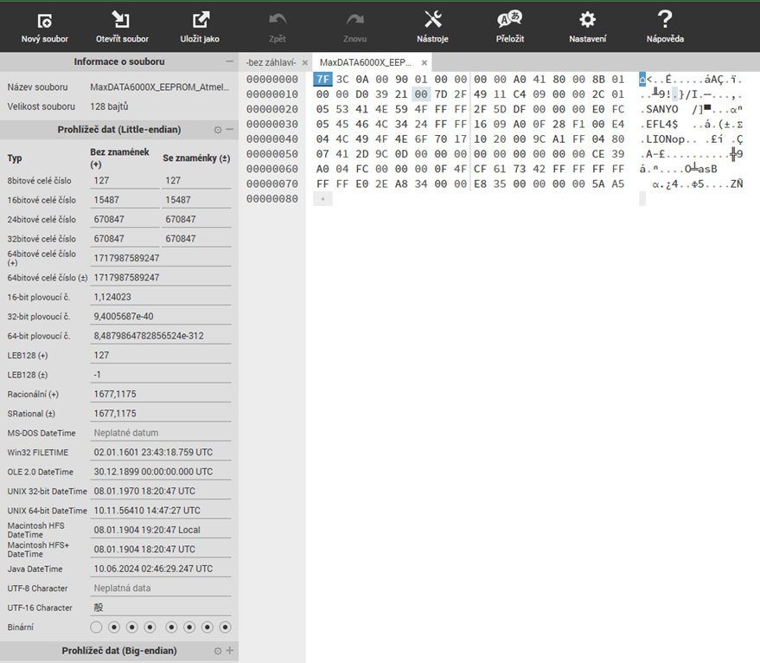The height and width of the screenshot is (663, 760).
Task: Click the .SANYO text in the ASCII column
Action: pyautogui.click(x=659, y=109)
